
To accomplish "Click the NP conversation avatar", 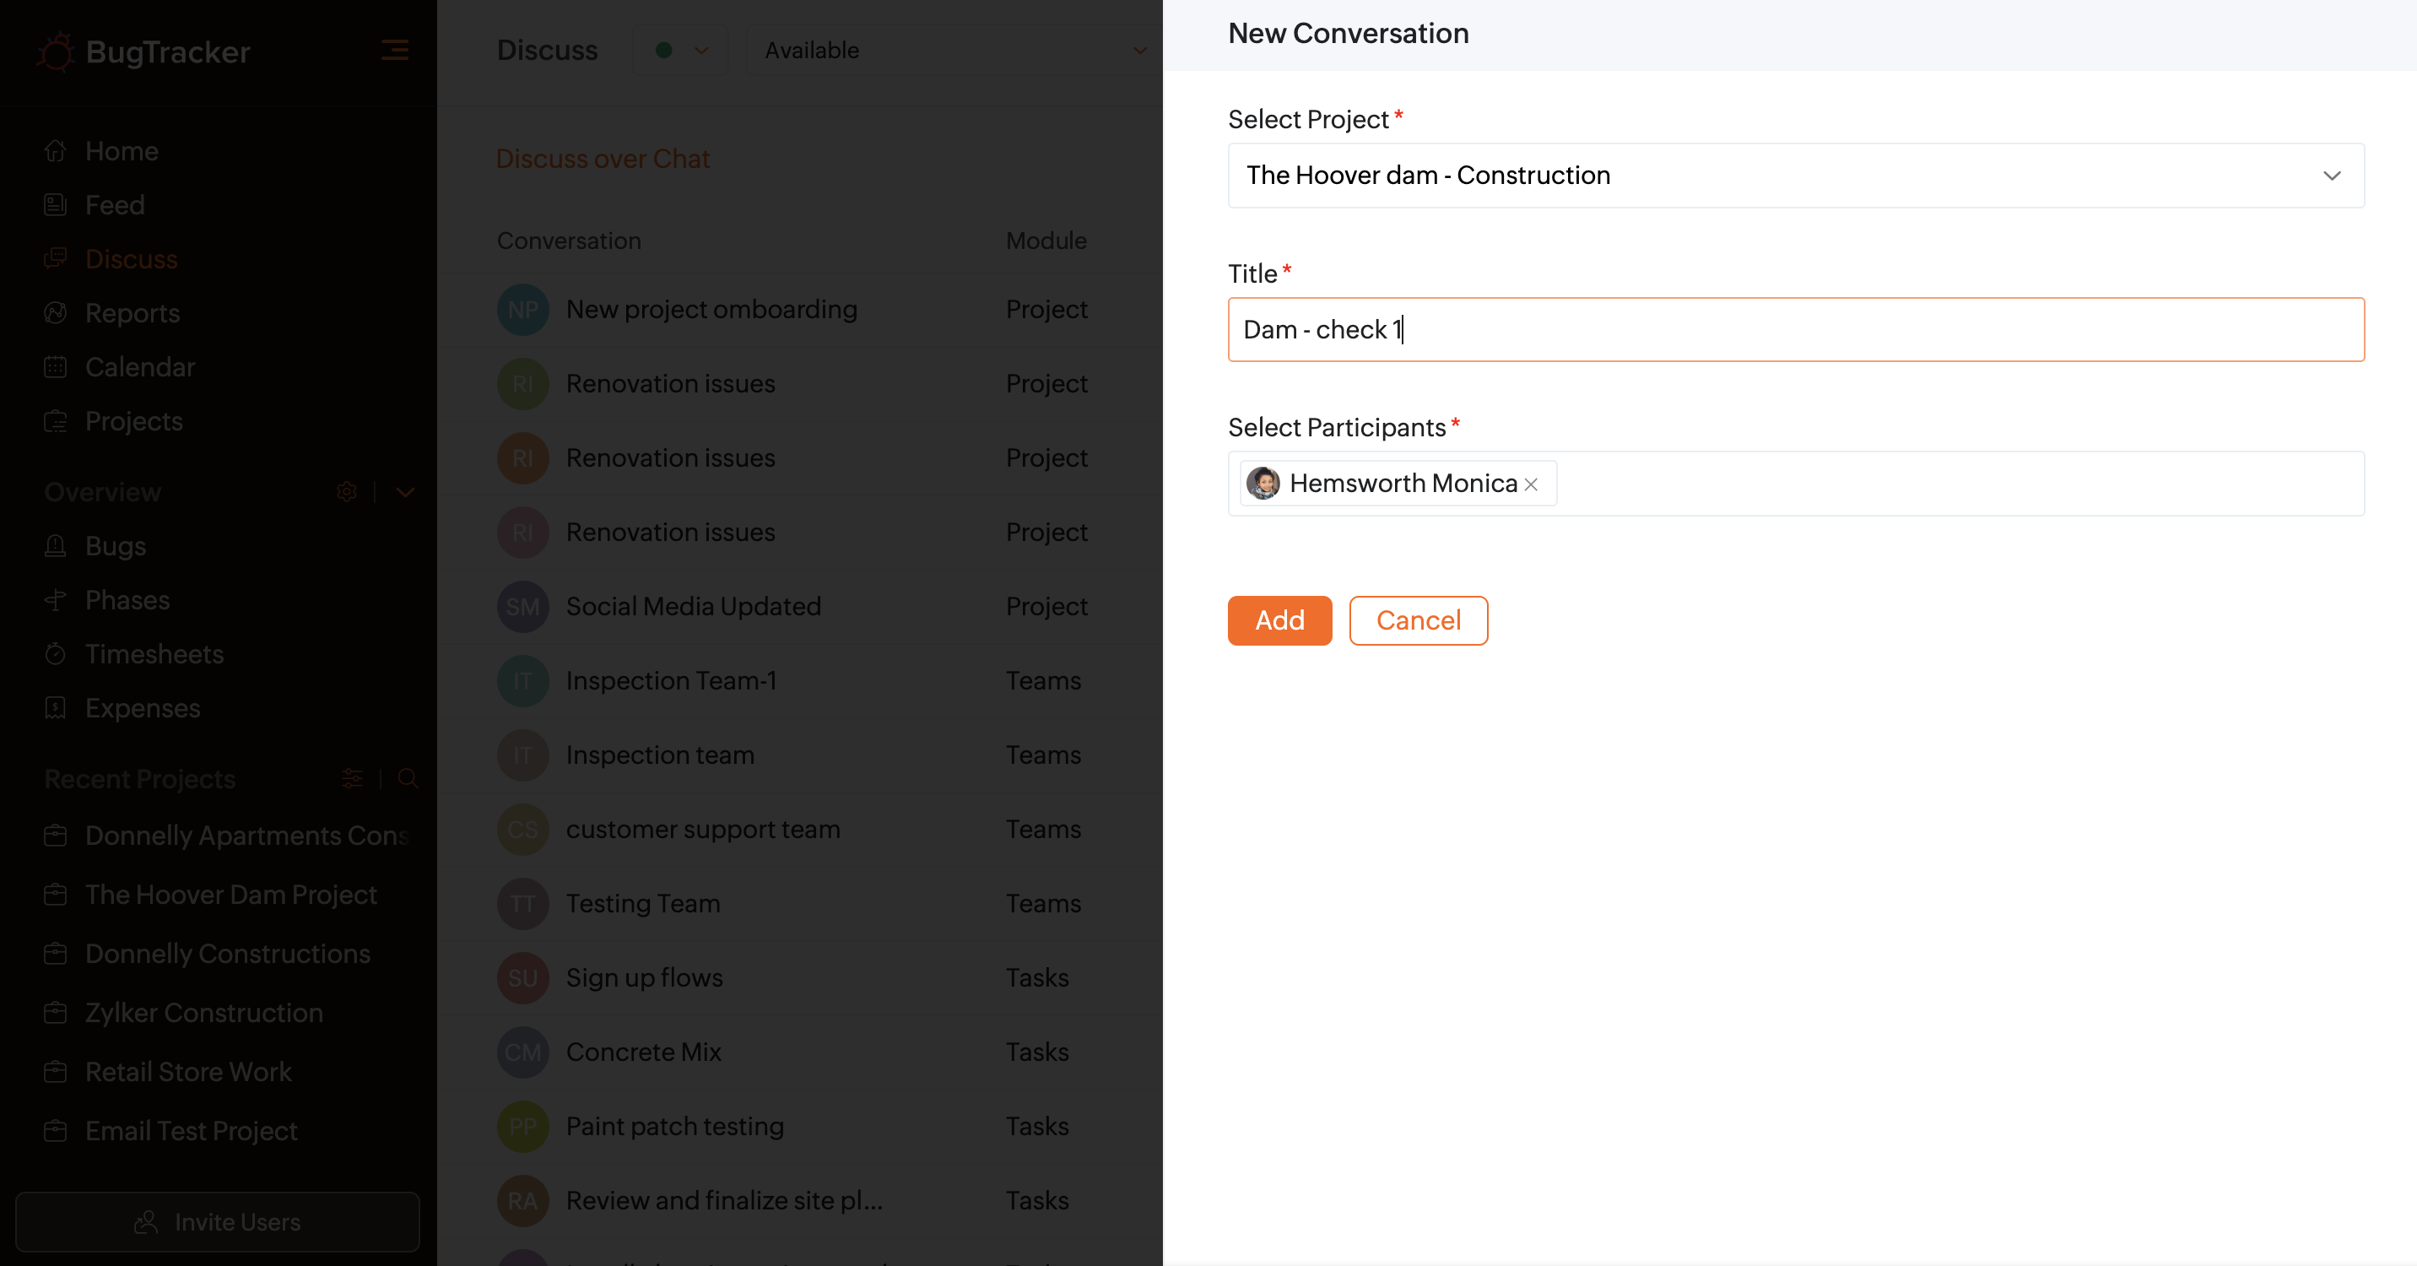I will point(522,310).
